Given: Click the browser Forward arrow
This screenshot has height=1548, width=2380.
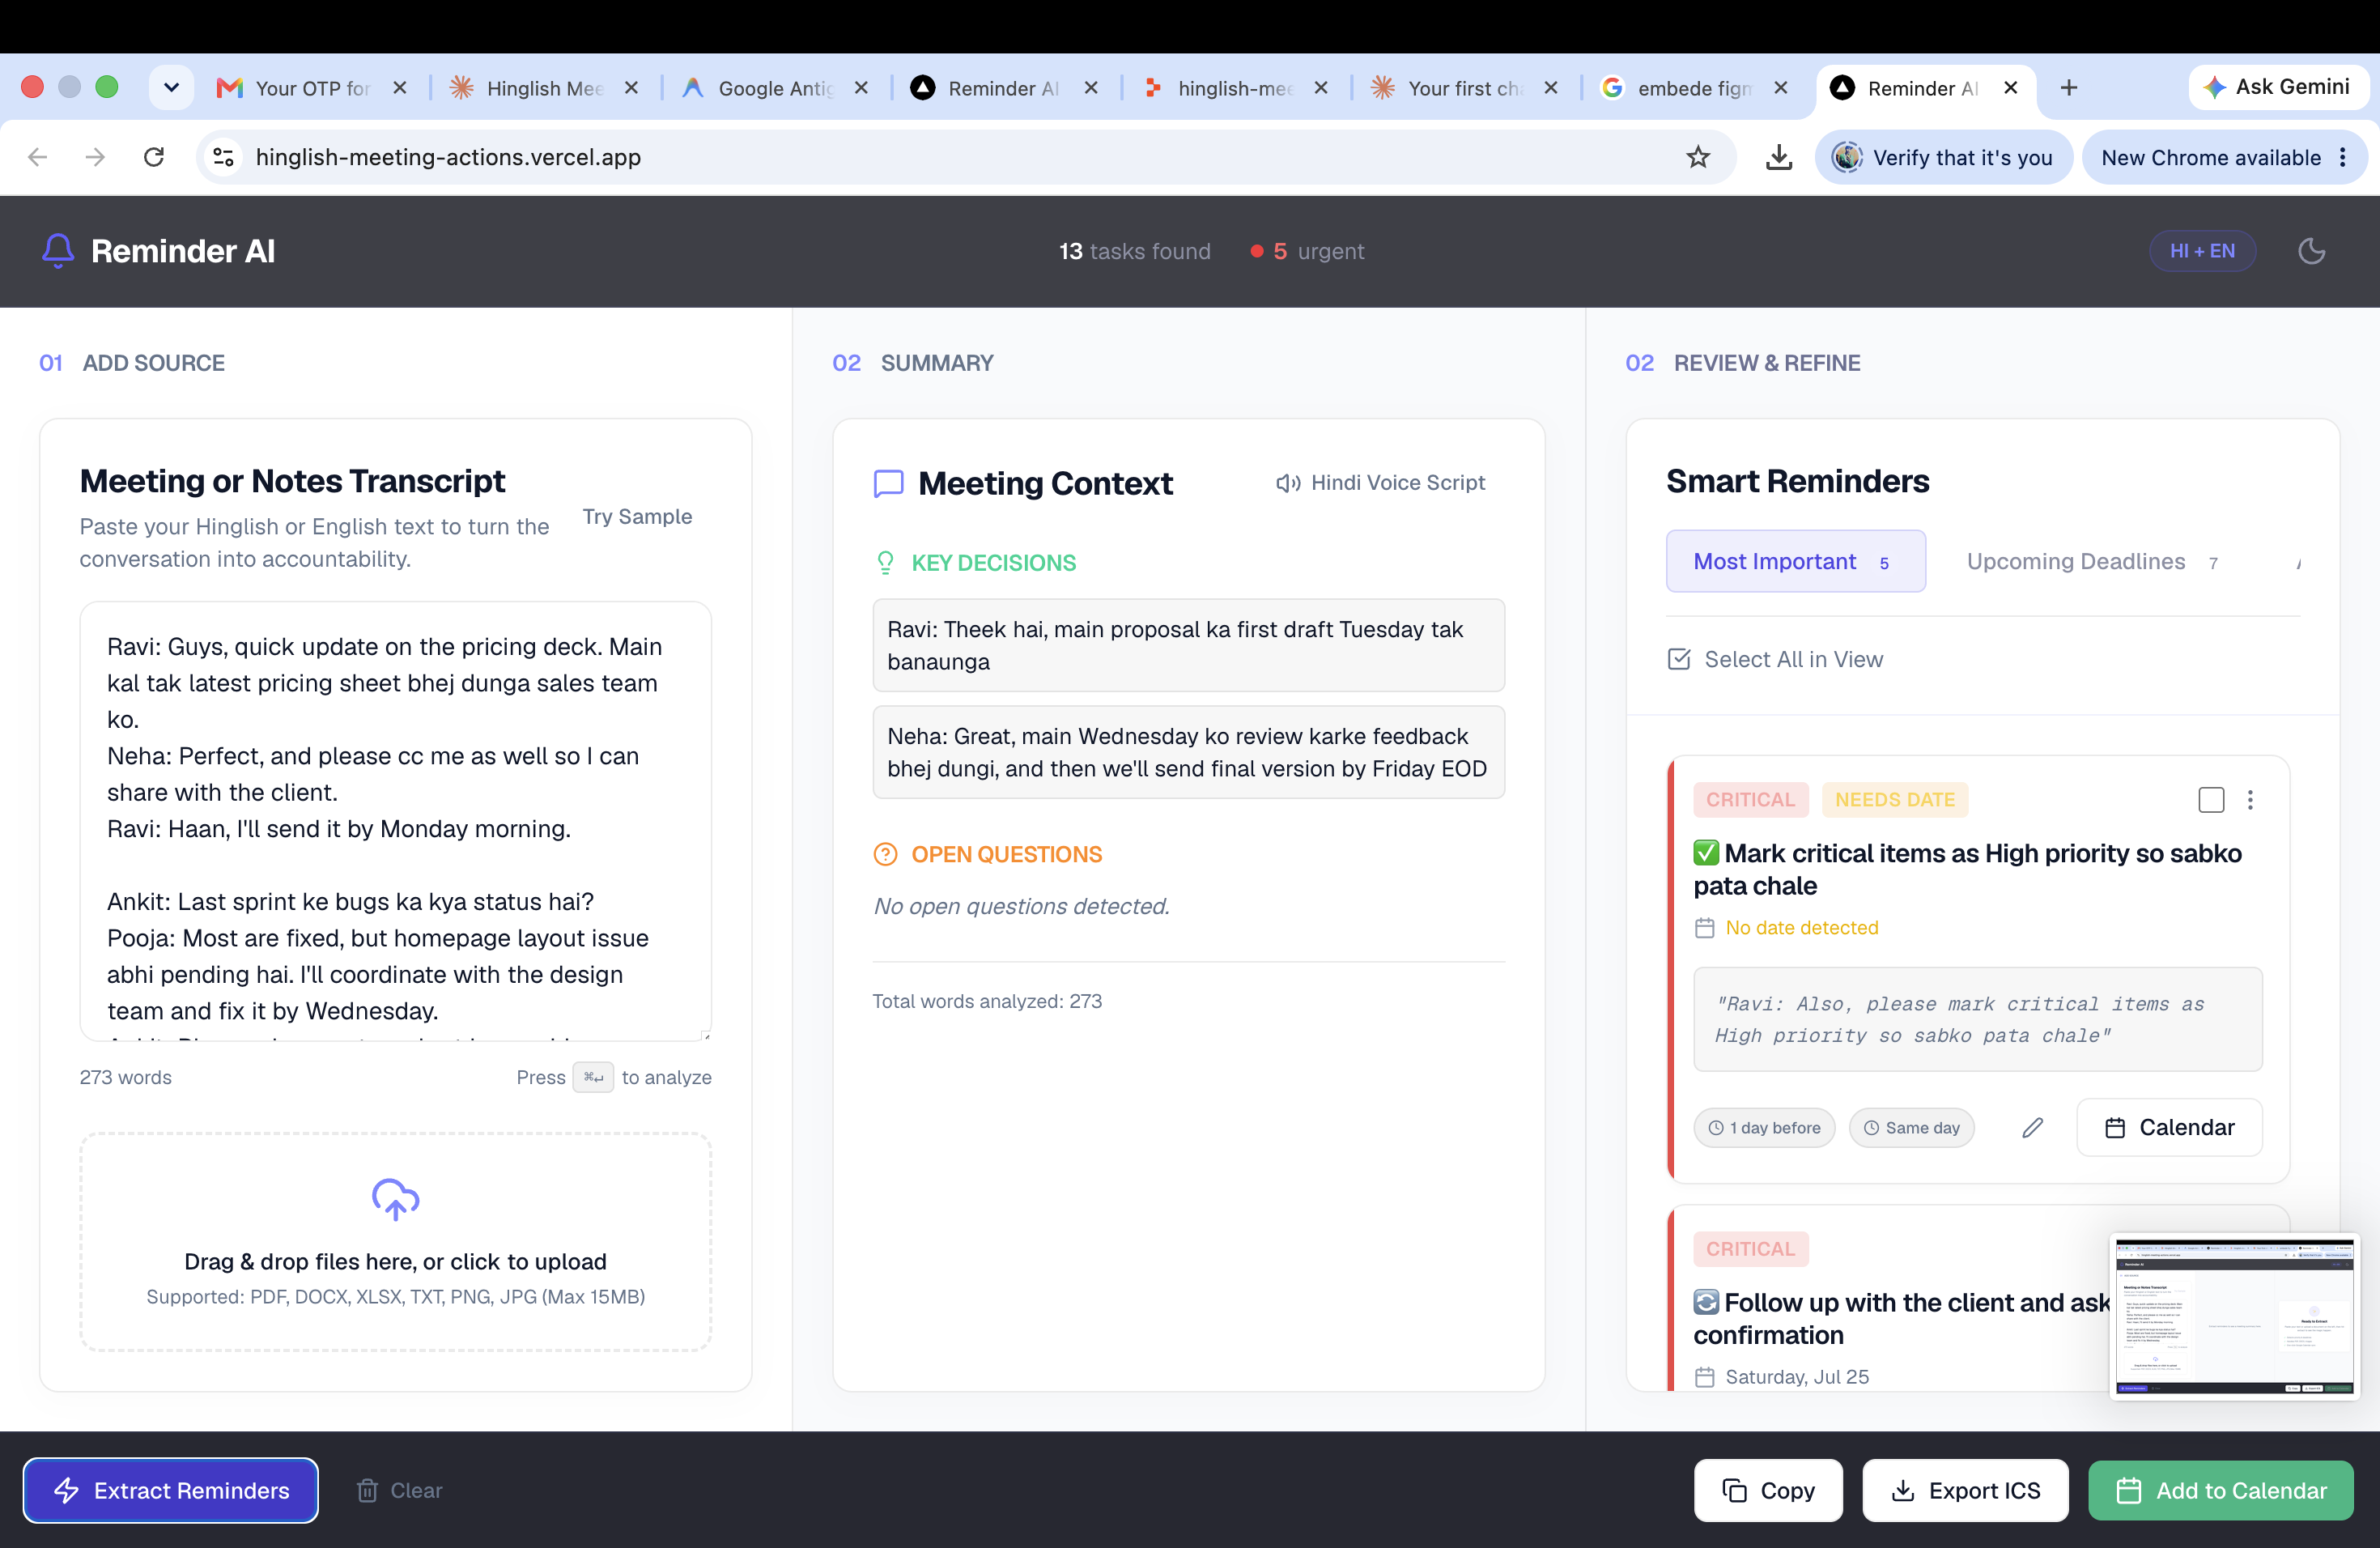Looking at the screenshot, I should pyautogui.click(x=95, y=157).
